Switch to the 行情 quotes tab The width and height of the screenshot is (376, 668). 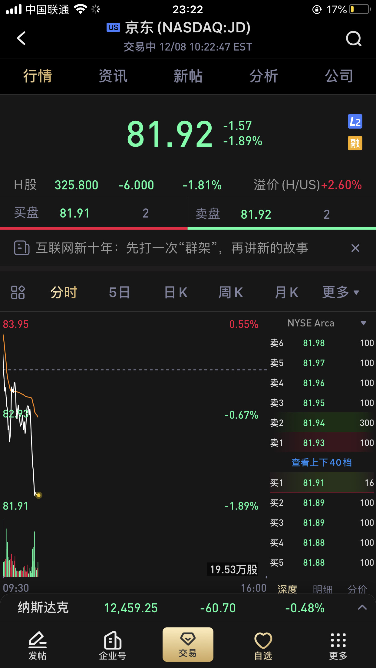[x=38, y=76]
